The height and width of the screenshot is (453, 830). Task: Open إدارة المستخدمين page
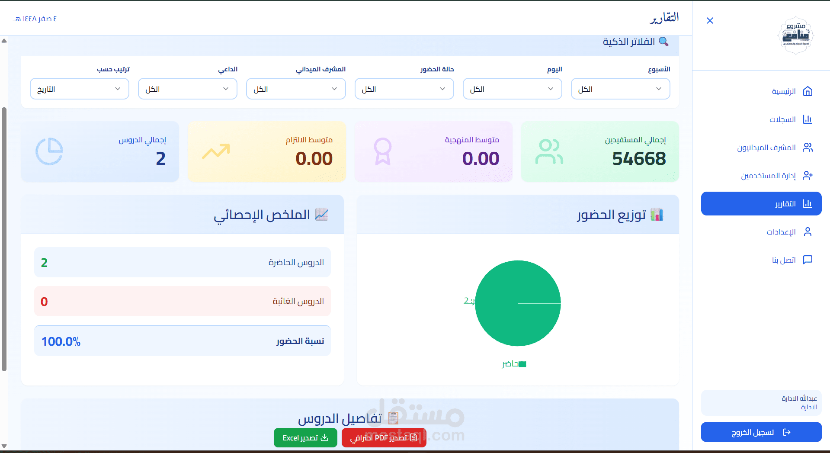[x=761, y=176]
